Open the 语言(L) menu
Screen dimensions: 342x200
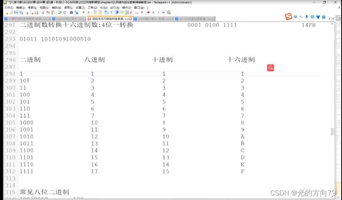[x=68, y=8]
